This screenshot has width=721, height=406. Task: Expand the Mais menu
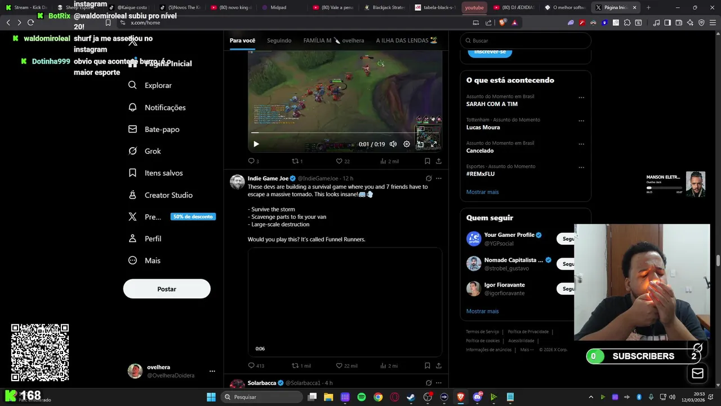144,261
